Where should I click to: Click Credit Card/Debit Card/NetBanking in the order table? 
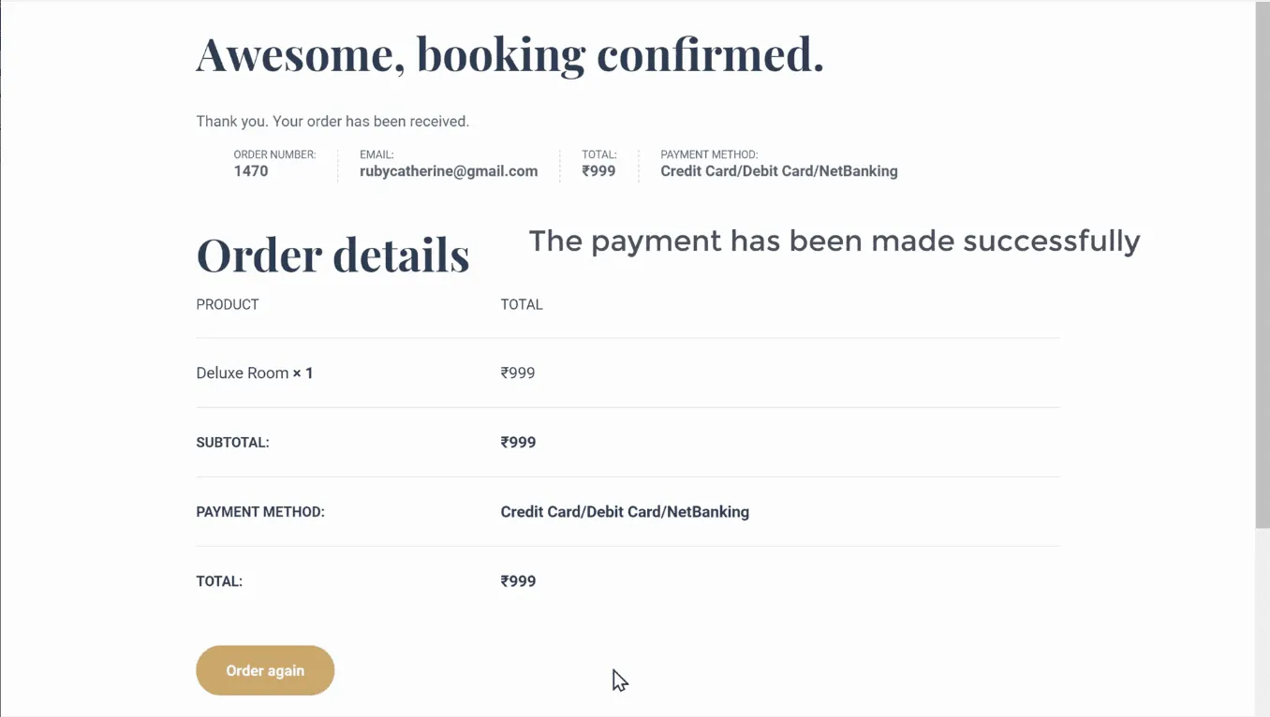click(x=625, y=512)
